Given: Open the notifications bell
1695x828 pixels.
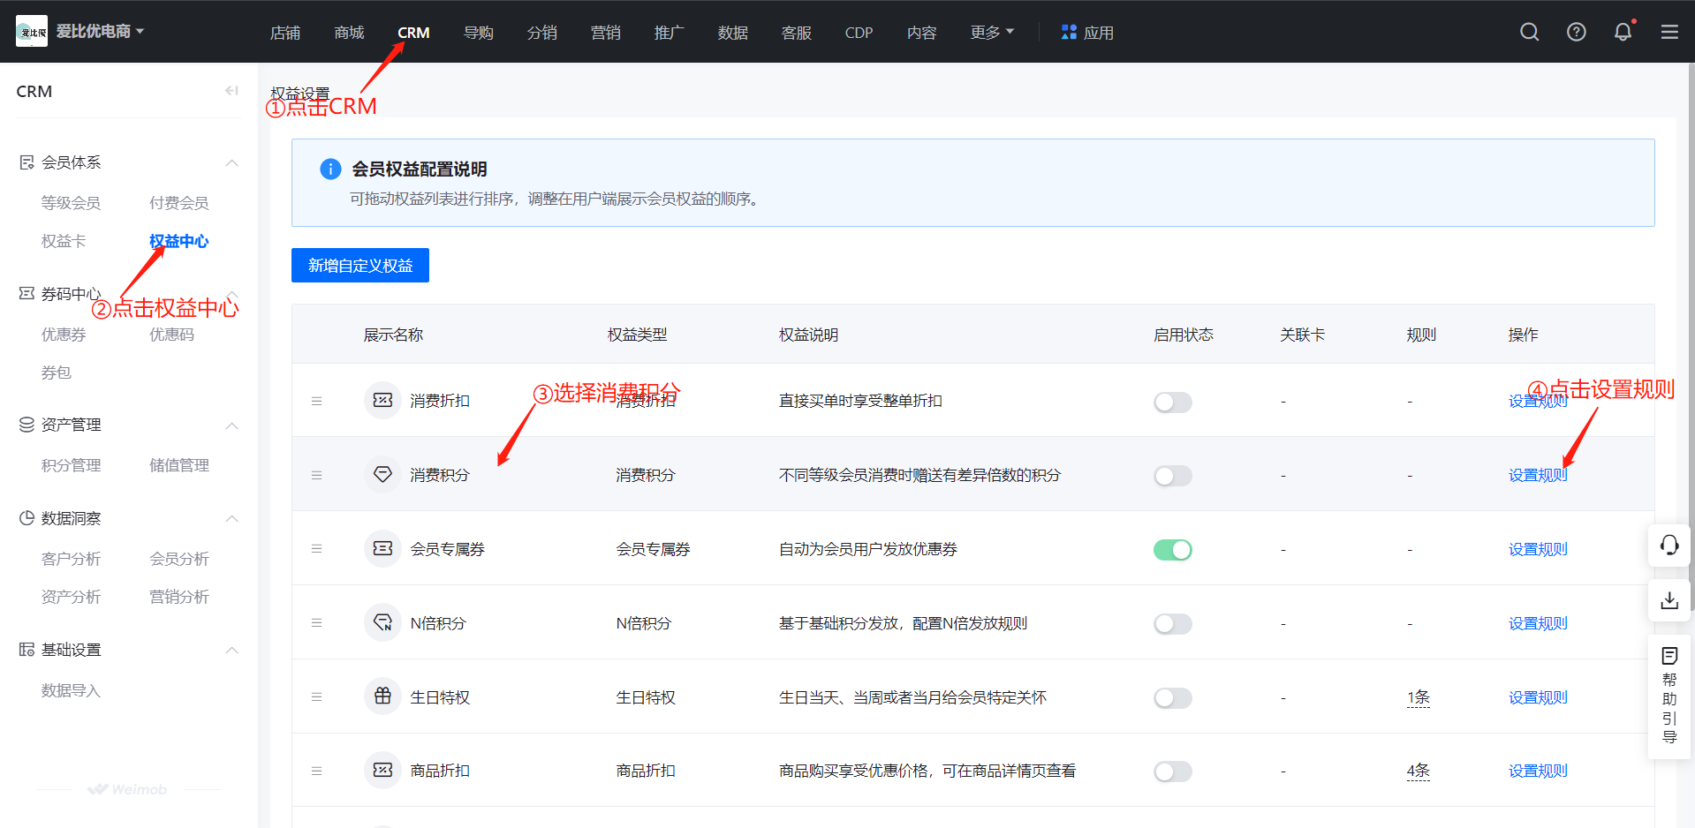Looking at the screenshot, I should click(1623, 33).
